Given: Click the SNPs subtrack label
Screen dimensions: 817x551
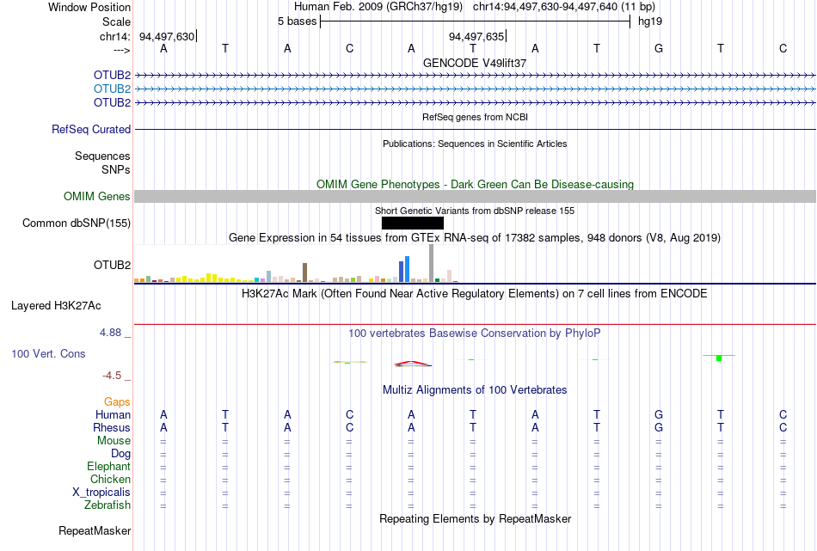Looking at the screenshot, I should (x=116, y=170).
